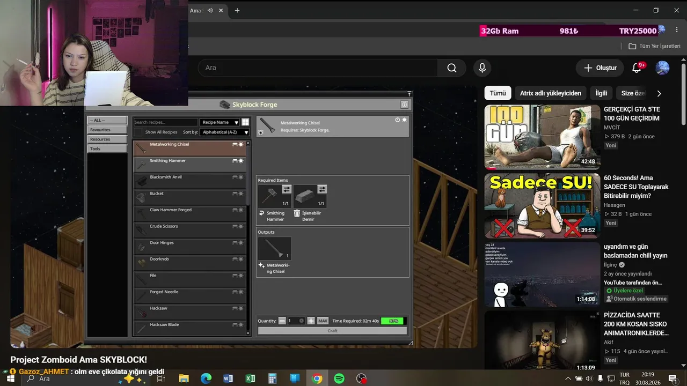This screenshot has height=386, width=687.
Task: Open Spotify from the taskbar
Action: (x=339, y=378)
